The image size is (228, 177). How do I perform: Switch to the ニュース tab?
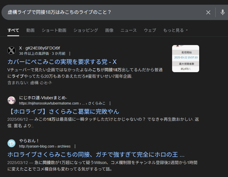click(129, 30)
